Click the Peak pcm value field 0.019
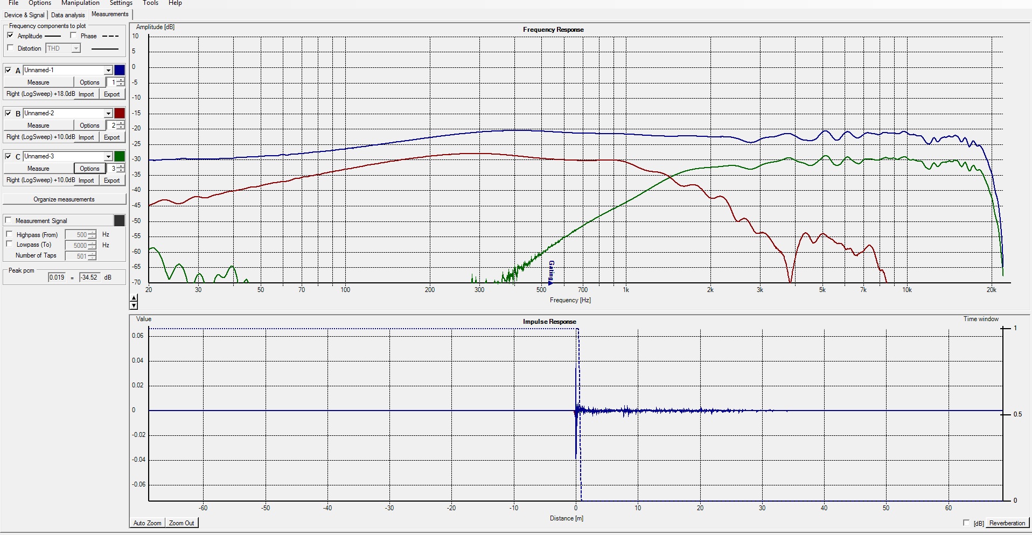1032x535 pixels. pos(57,277)
